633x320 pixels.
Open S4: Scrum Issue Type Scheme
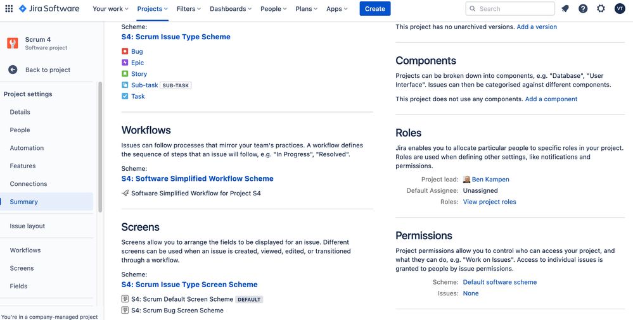click(176, 37)
